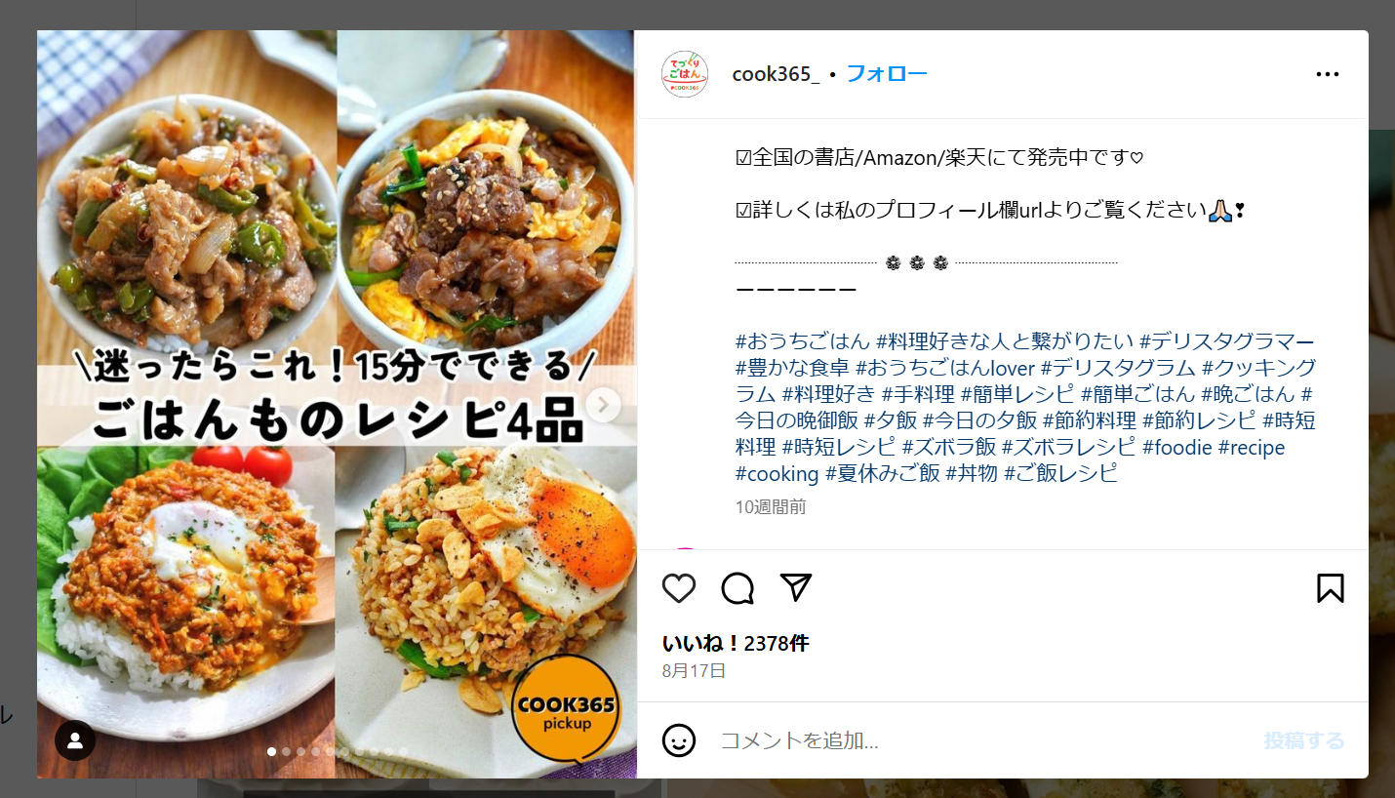
Task: Open the three-dot more options menu
Action: (1328, 74)
